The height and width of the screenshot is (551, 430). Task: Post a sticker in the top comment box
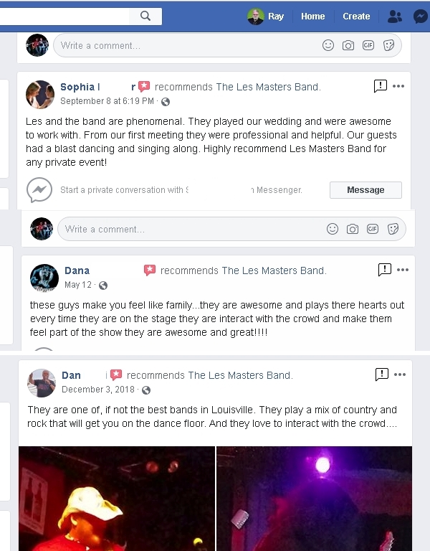coord(388,45)
